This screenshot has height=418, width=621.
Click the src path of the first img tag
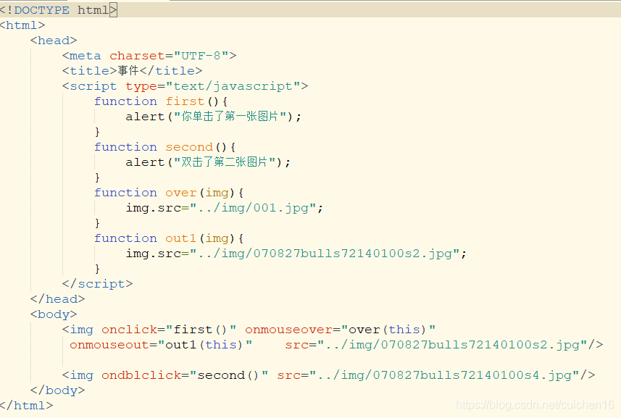[452, 345]
